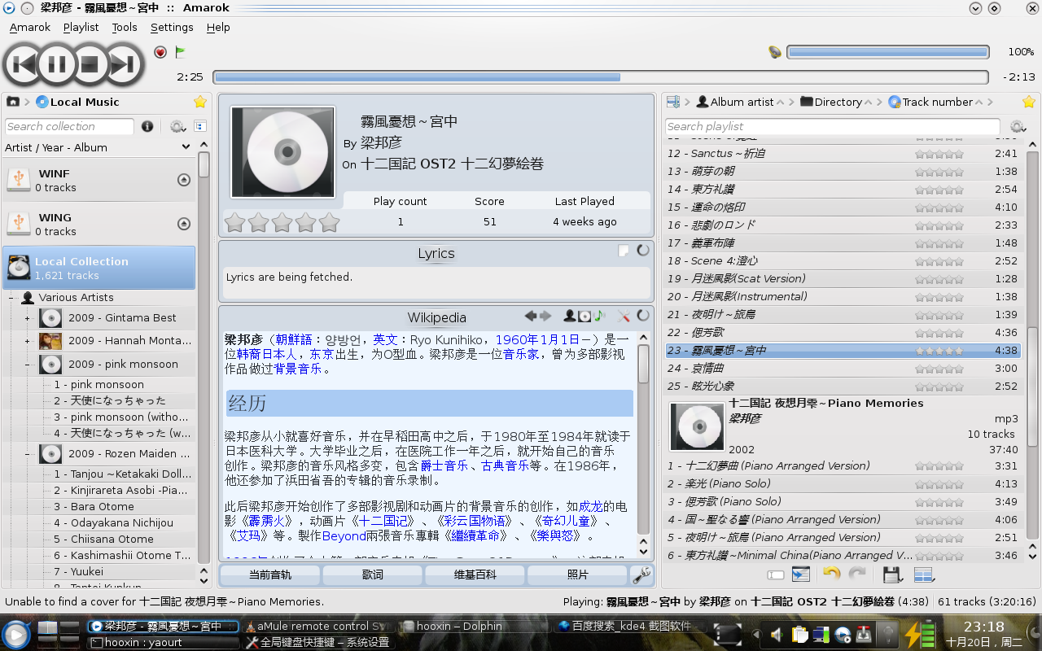Screen dimensions: 1042x651
Task: Switch to the 维基百科 applet tab
Action: tap(475, 575)
